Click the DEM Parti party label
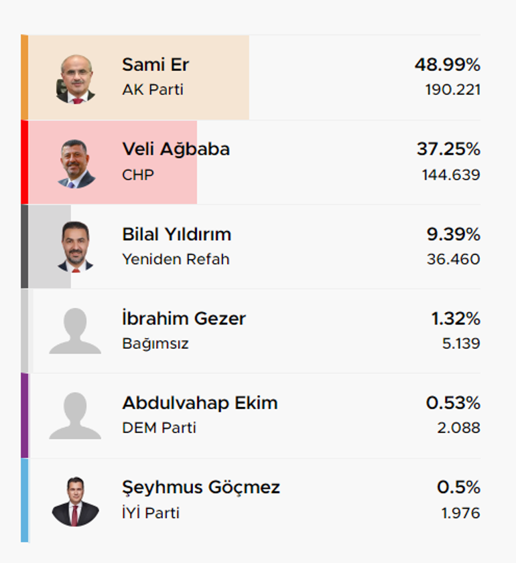Viewport: 516px width, 563px height. click(x=159, y=428)
